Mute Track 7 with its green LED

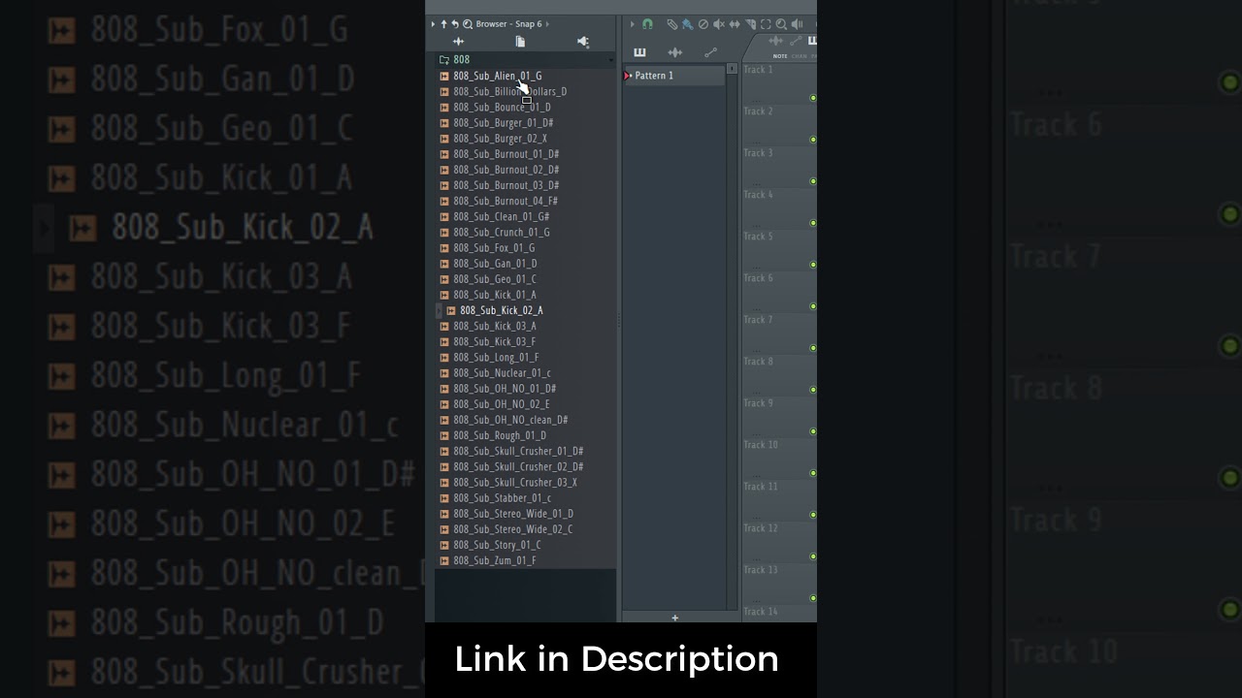click(x=813, y=348)
